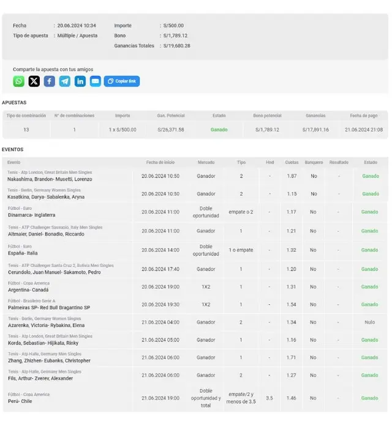
Task: Click the Ganado status in Apuestas summary
Action: point(219,130)
